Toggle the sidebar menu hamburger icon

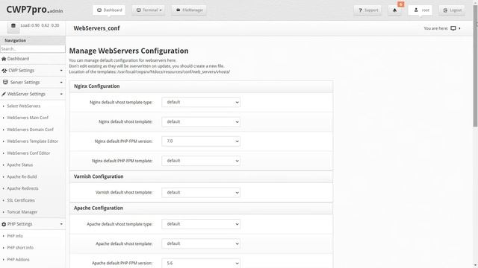point(13,26)
